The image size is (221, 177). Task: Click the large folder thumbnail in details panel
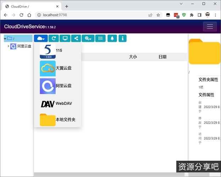click(x=204, y=52)
